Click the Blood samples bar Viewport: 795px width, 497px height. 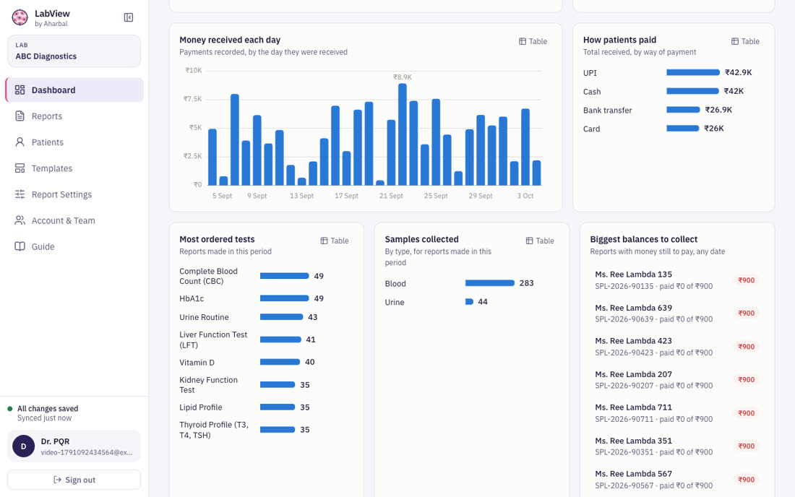(490, 283)
